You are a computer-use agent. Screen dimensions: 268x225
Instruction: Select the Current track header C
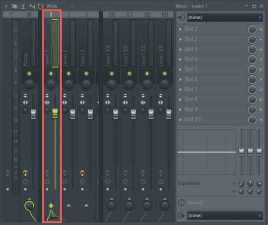click(x=11, y=15)
